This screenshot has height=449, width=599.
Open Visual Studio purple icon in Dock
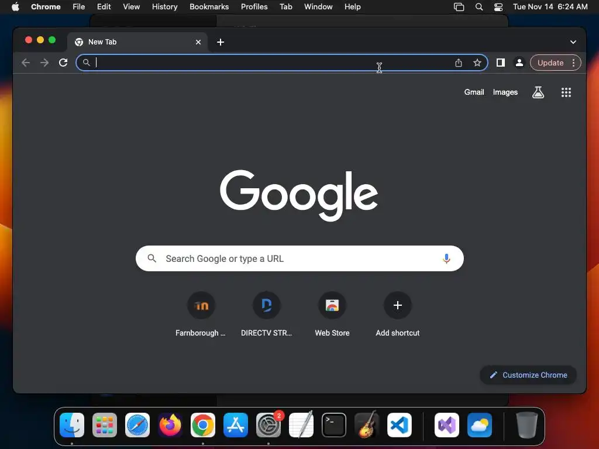point(447,424)
